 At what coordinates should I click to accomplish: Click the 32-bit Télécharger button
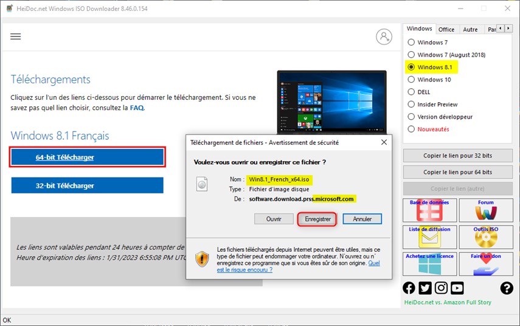(87, 186)
